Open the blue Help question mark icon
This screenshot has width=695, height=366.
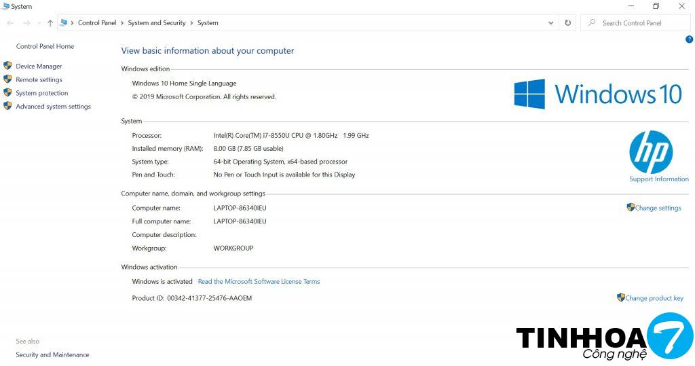click(x=689, y=39)
